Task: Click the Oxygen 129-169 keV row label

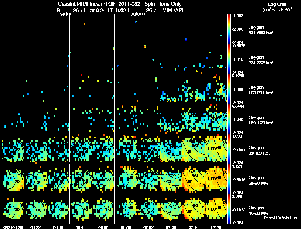Action: (x=261, y=120)
